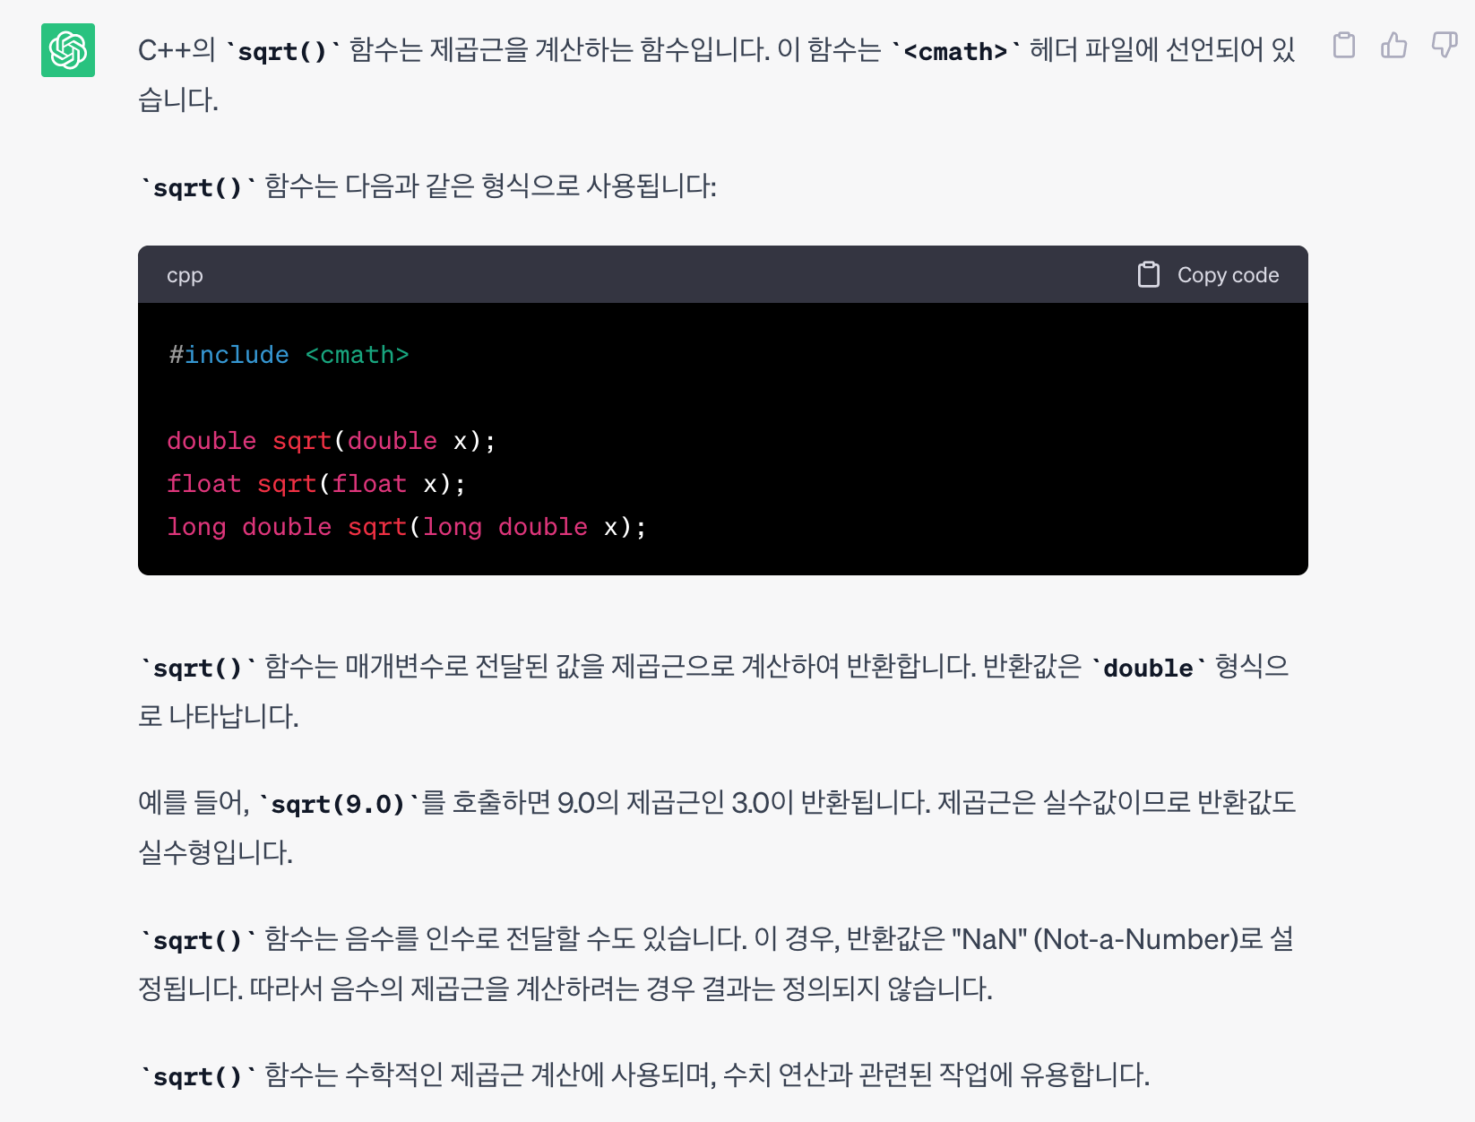
Task: Click the ChatGPT avatar logo icon
Action: point(68,50)
